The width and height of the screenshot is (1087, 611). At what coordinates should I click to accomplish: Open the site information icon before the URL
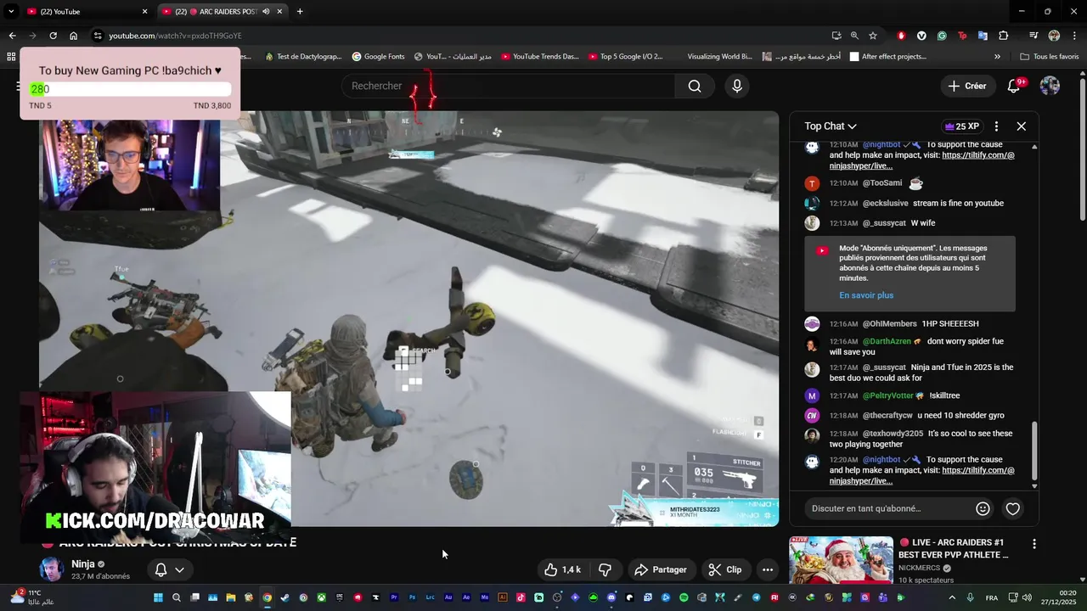click(x=98, y=36)
